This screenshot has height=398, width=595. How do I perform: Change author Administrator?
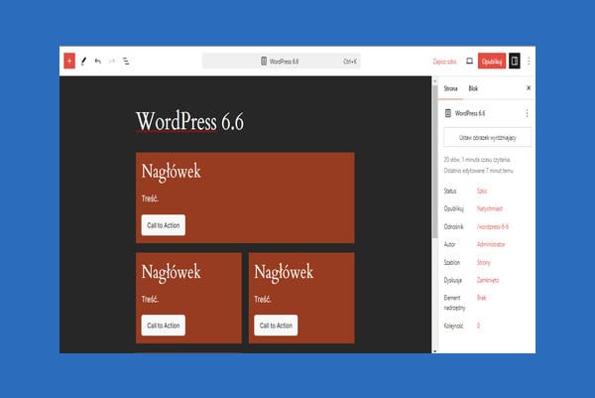pyautogui.click(x=491, y=244)
